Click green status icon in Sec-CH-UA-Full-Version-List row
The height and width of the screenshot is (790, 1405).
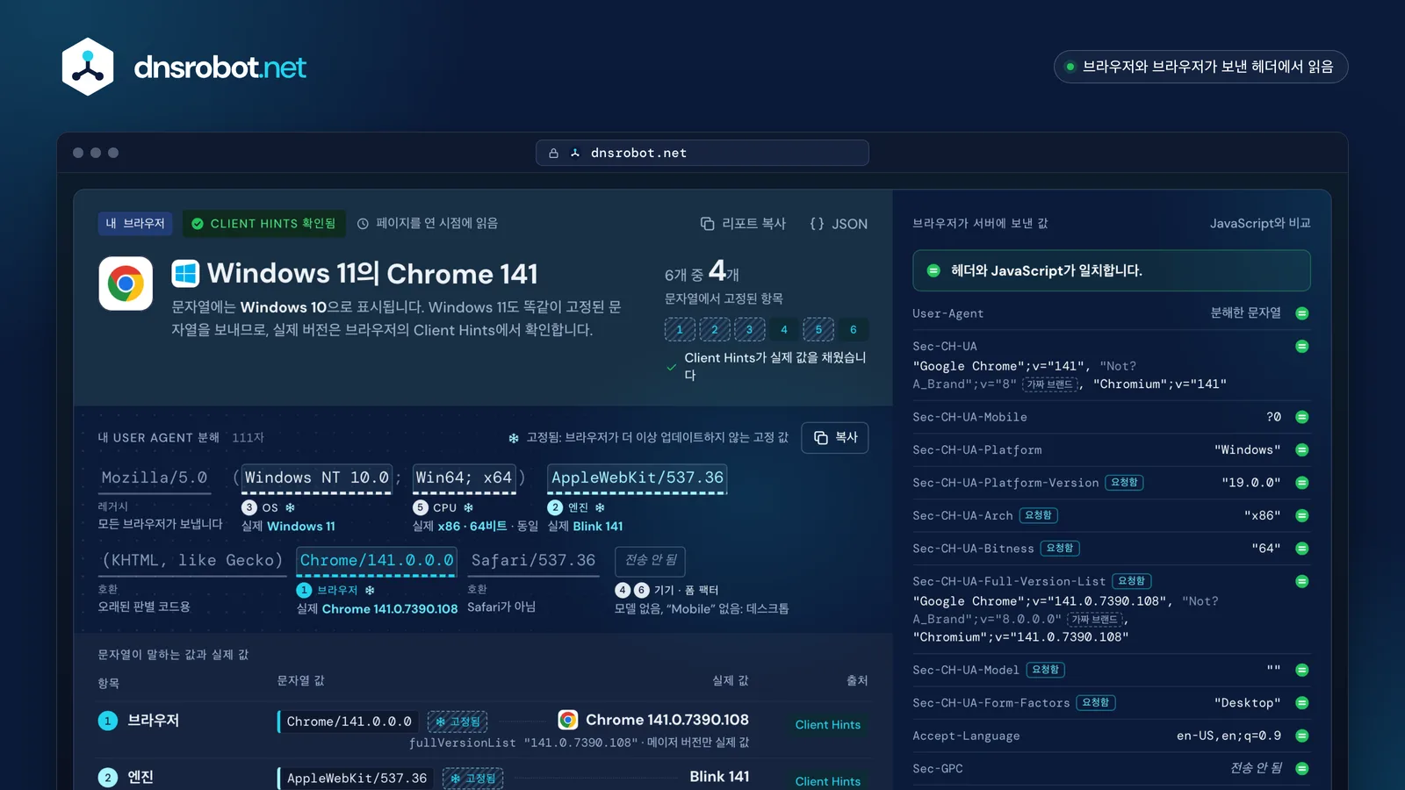(x=1302, y=581)
